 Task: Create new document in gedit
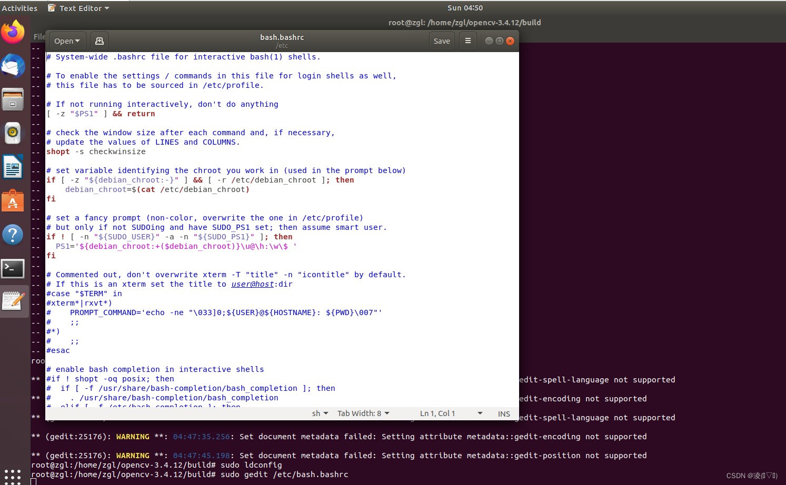pos(99,41)
